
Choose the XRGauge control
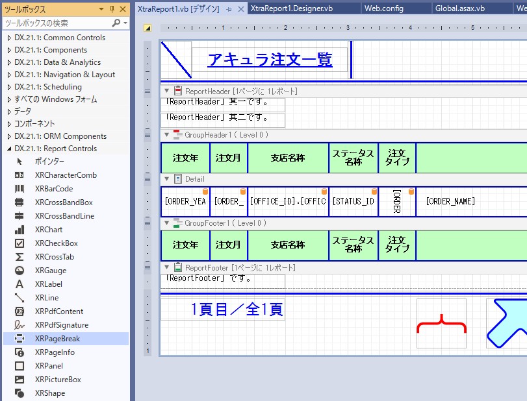(50, 271)
